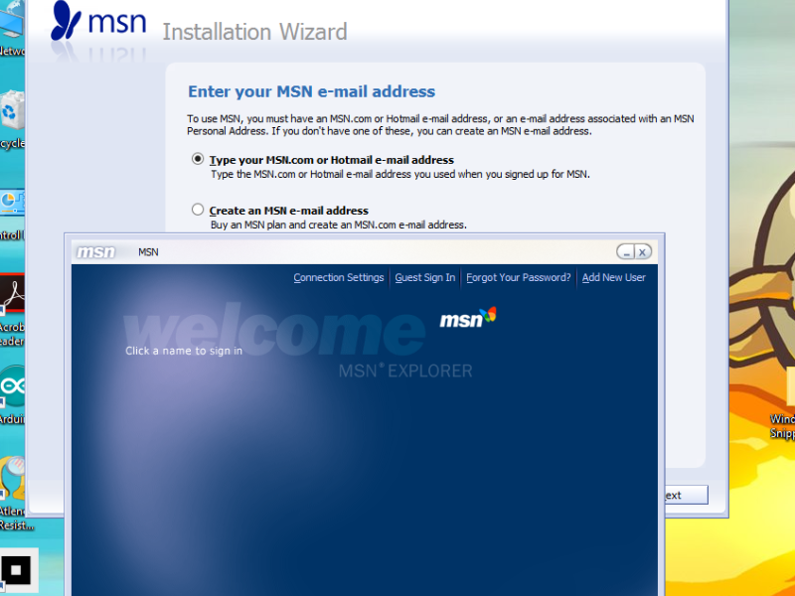Screen dimensions: 795x596
Task: Click the MSN butterfly logo on welcome screen
Action: tap(468, 318)
